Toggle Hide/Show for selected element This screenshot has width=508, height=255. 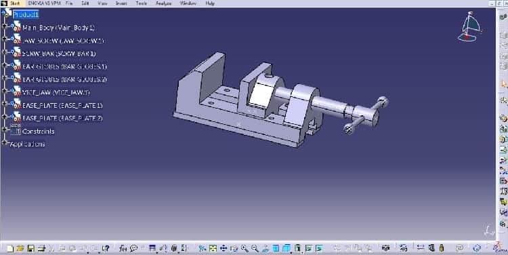[309, 248]
